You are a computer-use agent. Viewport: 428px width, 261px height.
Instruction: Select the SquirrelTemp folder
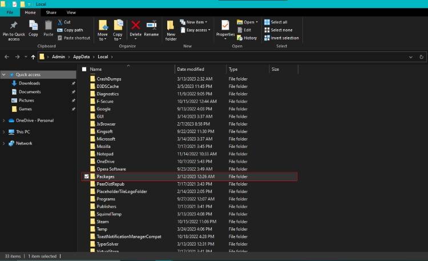[109, 214]
